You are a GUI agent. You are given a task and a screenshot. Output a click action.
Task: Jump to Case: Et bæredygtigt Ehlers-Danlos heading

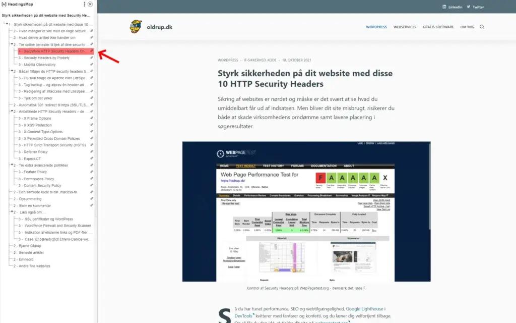(x=53, y=239)
